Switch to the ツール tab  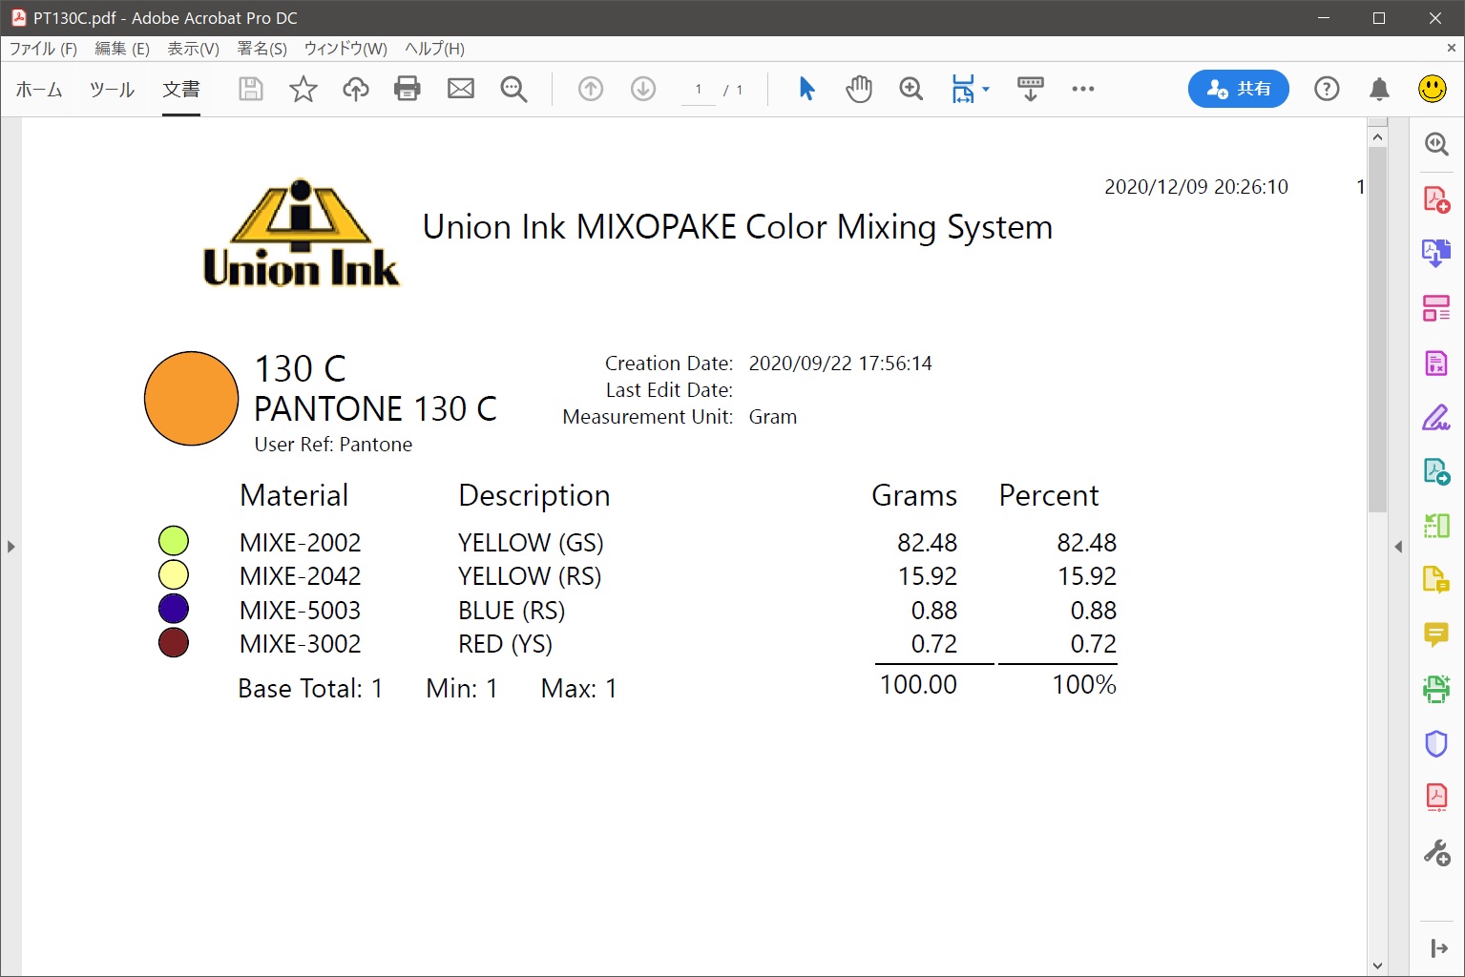(112, 90)
